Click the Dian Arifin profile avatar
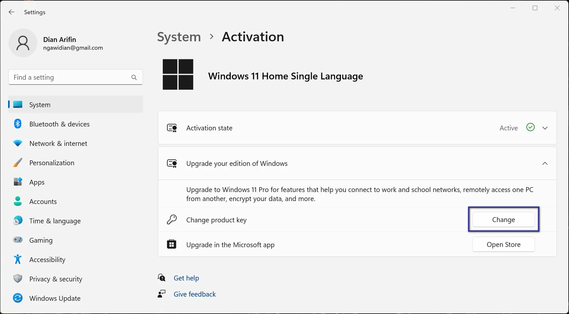 [23, 43]
